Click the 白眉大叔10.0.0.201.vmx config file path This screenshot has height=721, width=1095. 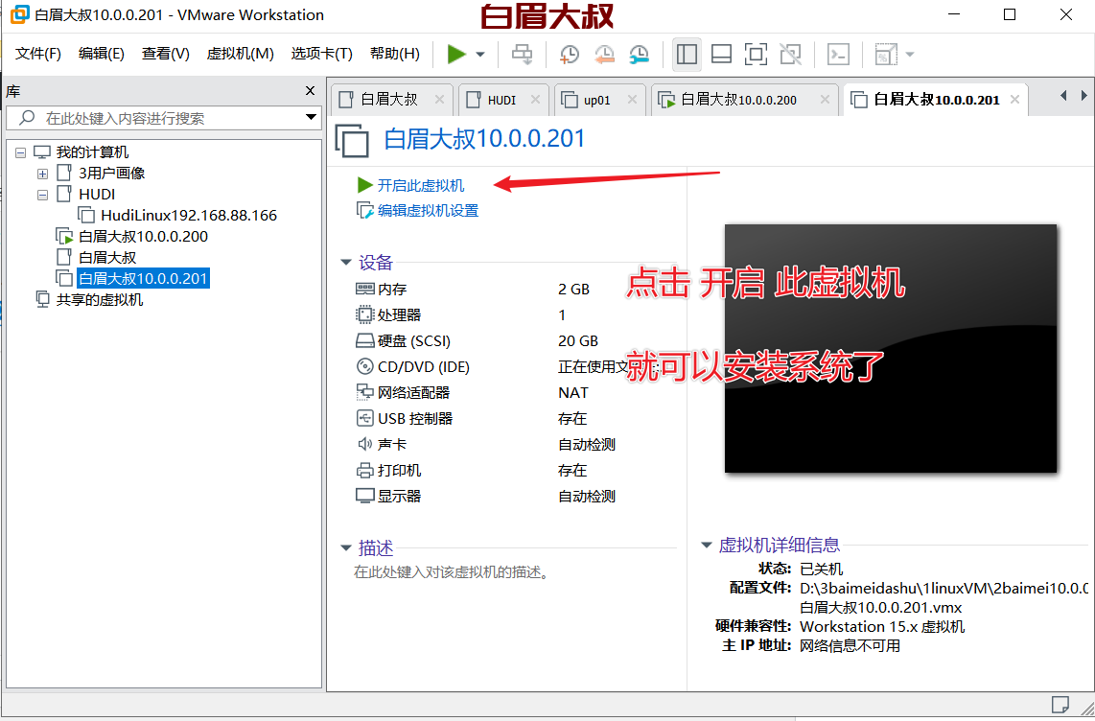pyautogui.click(x=880, y=607)
